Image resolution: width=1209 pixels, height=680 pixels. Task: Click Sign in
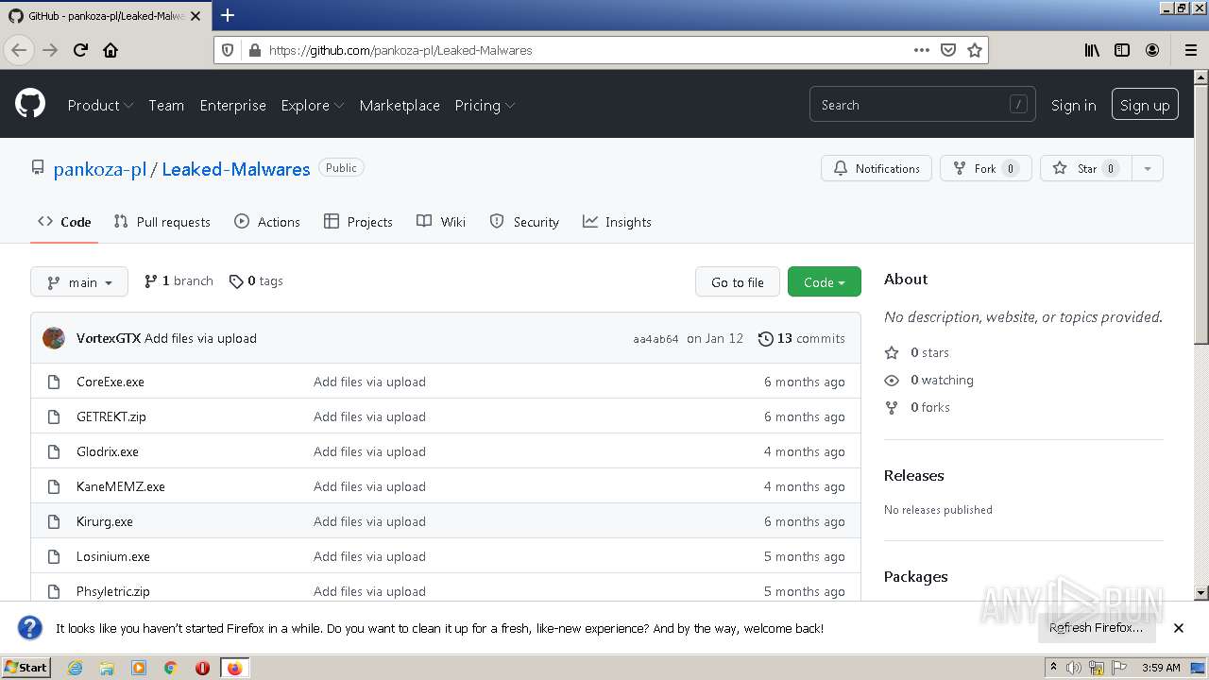tap(1073, 105)
